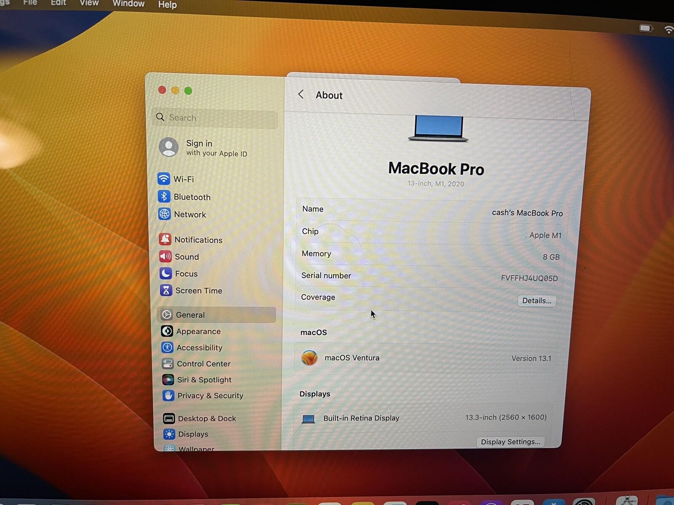Click the search magnifier icon
This screenshot has height=505, width=674.
(160, 117)
